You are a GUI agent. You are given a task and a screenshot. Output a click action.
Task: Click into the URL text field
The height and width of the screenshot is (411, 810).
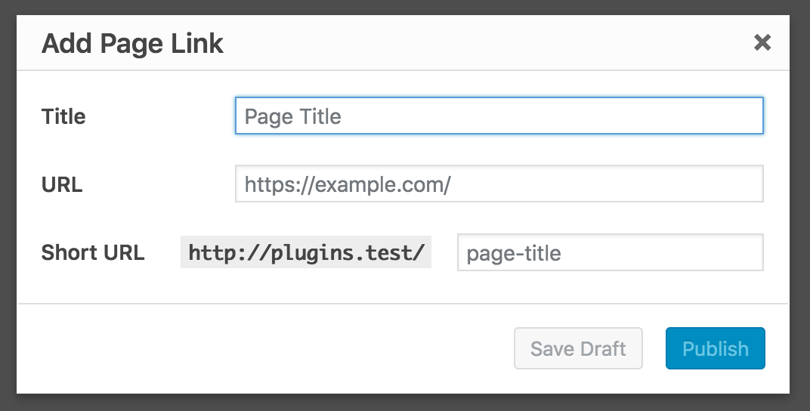pos(499,184)
